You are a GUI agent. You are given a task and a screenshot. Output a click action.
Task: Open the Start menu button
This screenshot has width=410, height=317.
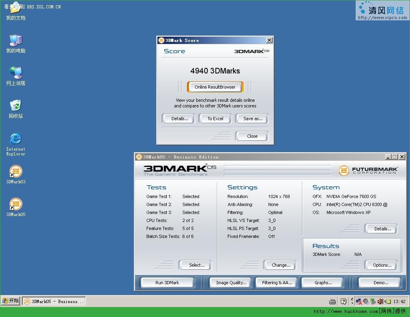11,301
